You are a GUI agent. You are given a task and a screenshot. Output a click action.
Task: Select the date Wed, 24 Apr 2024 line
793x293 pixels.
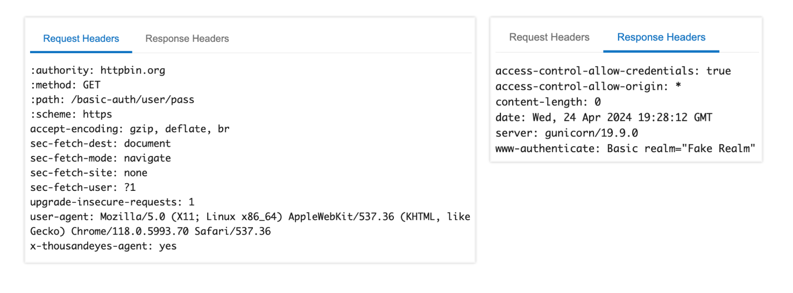(604, 117)
